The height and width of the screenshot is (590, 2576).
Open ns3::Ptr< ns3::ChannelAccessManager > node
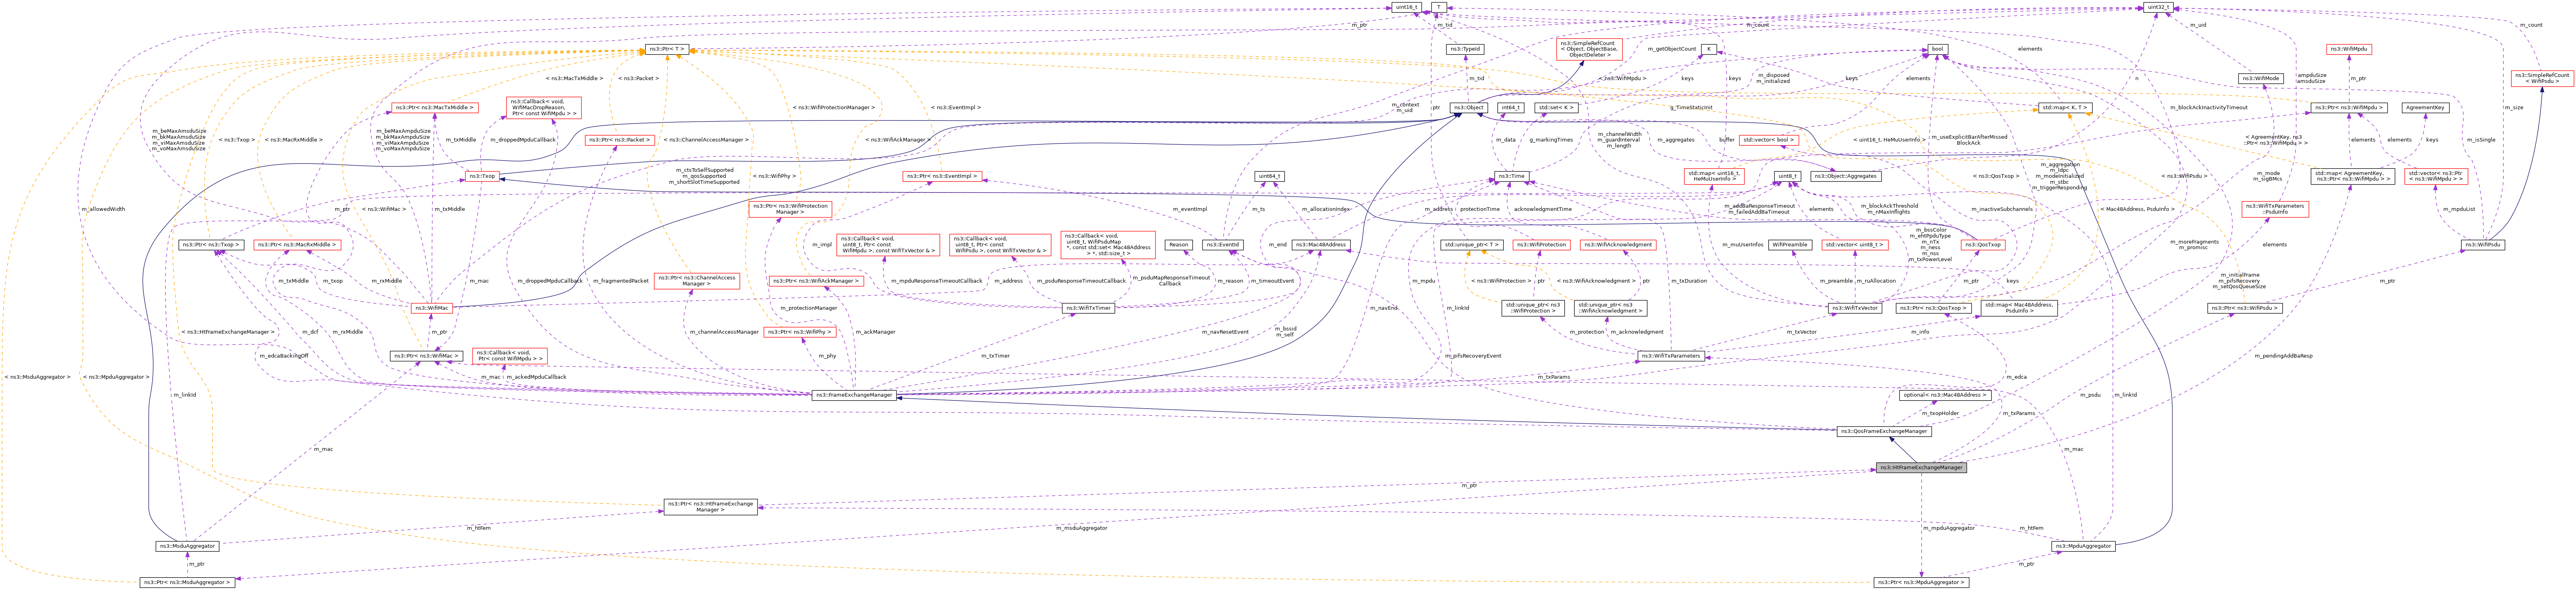(x=697, y=281)
